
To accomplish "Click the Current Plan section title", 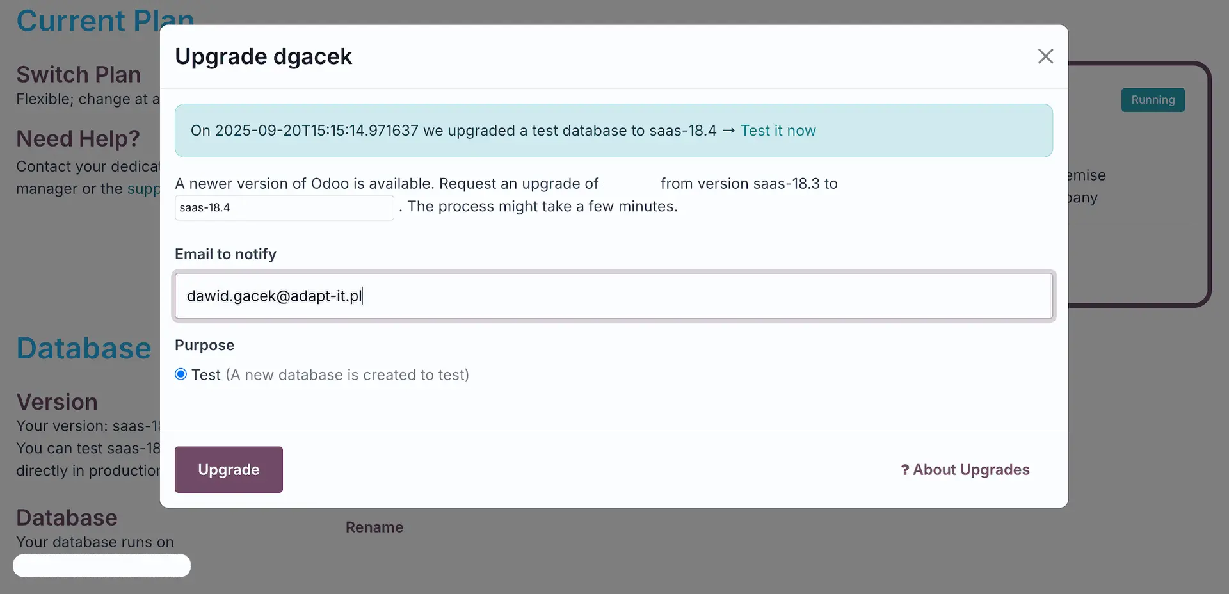I will tap(90, 20).
